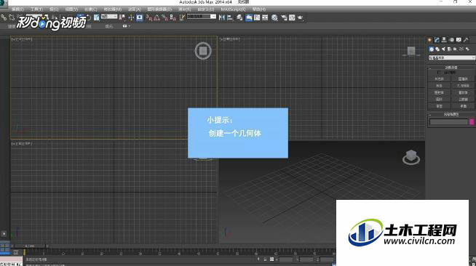Activate the Select and Manipulate tool
This screenshot has height=266, width=476.
coord(131,17)
